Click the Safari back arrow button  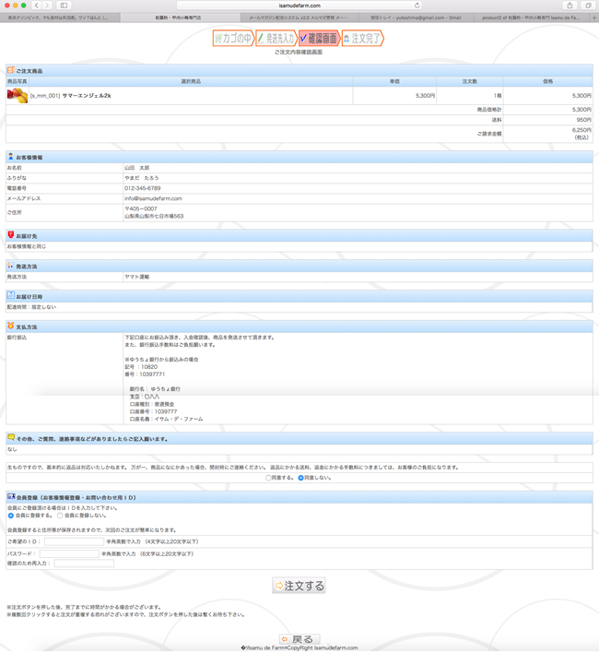[x=37, y=6]
